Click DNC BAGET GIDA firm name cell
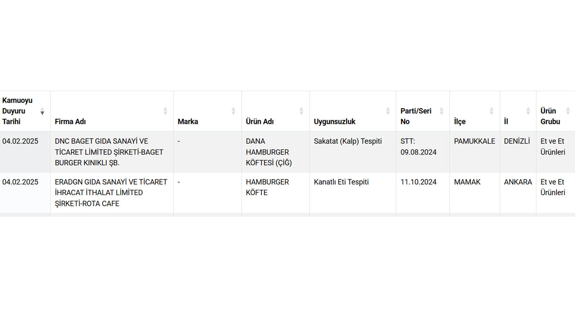This screenshot has height=323, width=575. point(109,152)
